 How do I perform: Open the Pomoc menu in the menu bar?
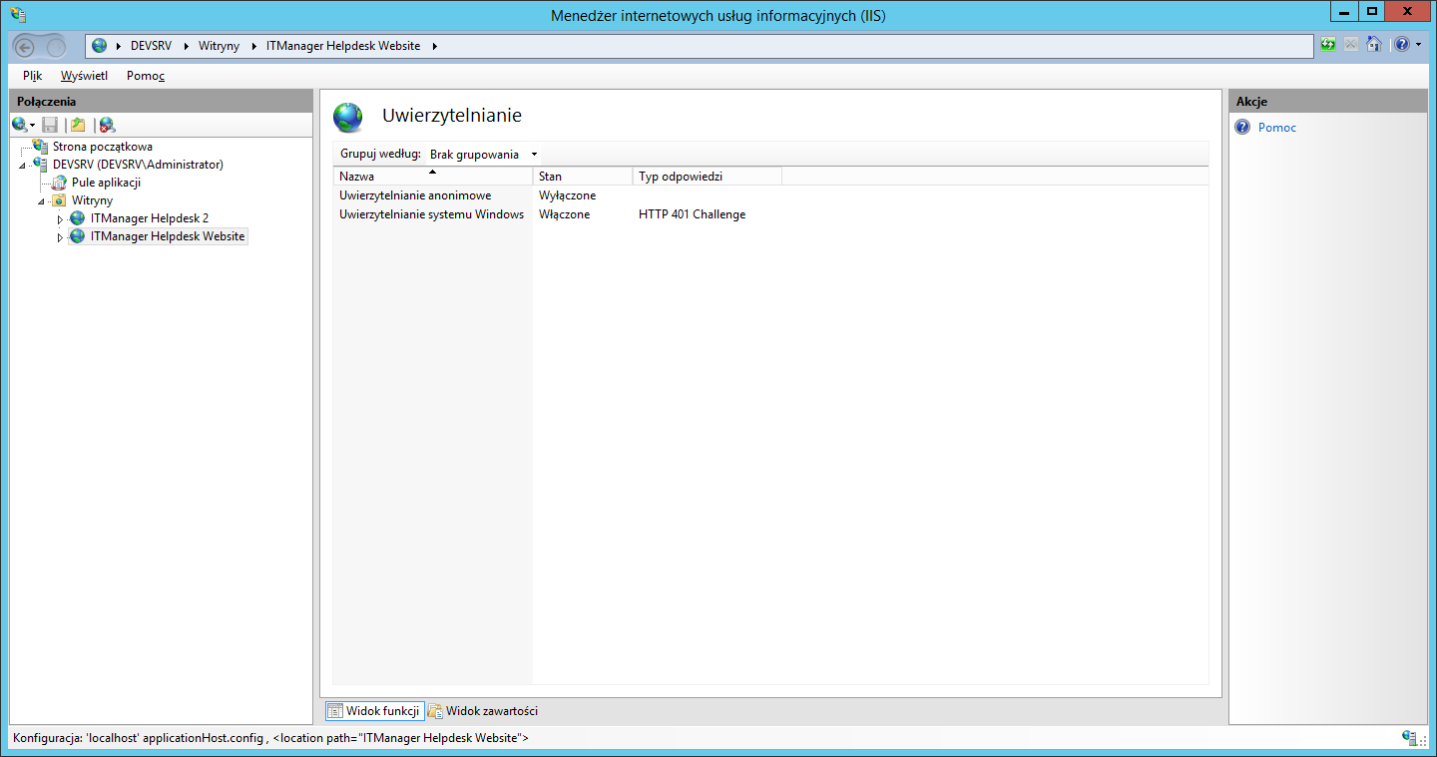(x=146, y=76)
